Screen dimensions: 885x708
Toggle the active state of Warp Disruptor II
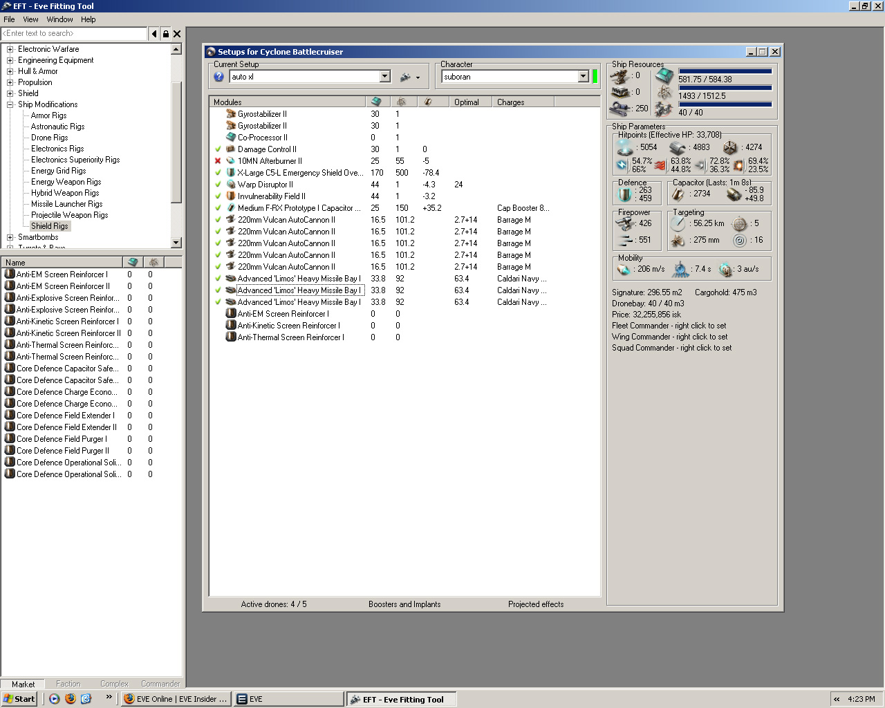(218, 185)
